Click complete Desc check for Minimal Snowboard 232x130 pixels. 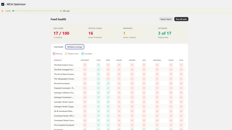[108, 83]
